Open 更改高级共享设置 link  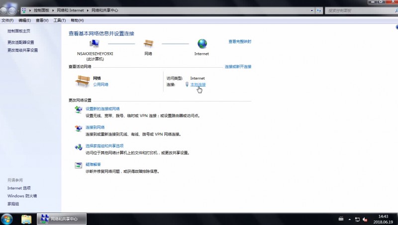click(22, 50)
